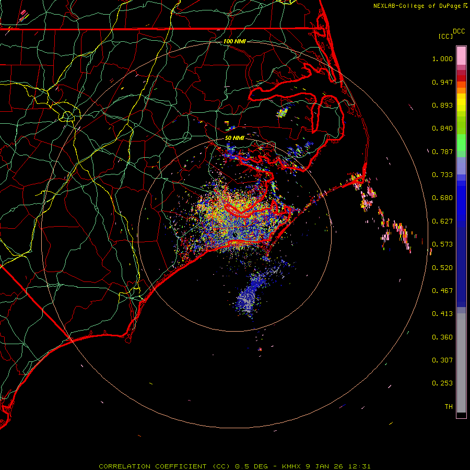
Task: Select the 0.947 scale value
Action: pyautogui.click(x=442, y=82)
